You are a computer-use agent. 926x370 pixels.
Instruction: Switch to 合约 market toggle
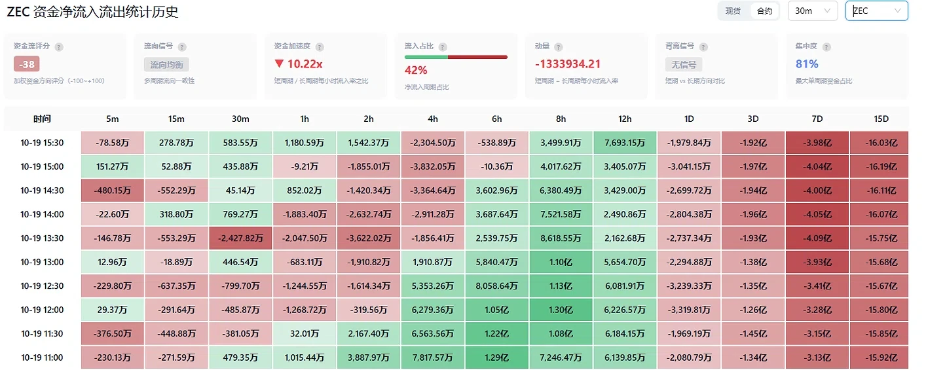[764, 11]
